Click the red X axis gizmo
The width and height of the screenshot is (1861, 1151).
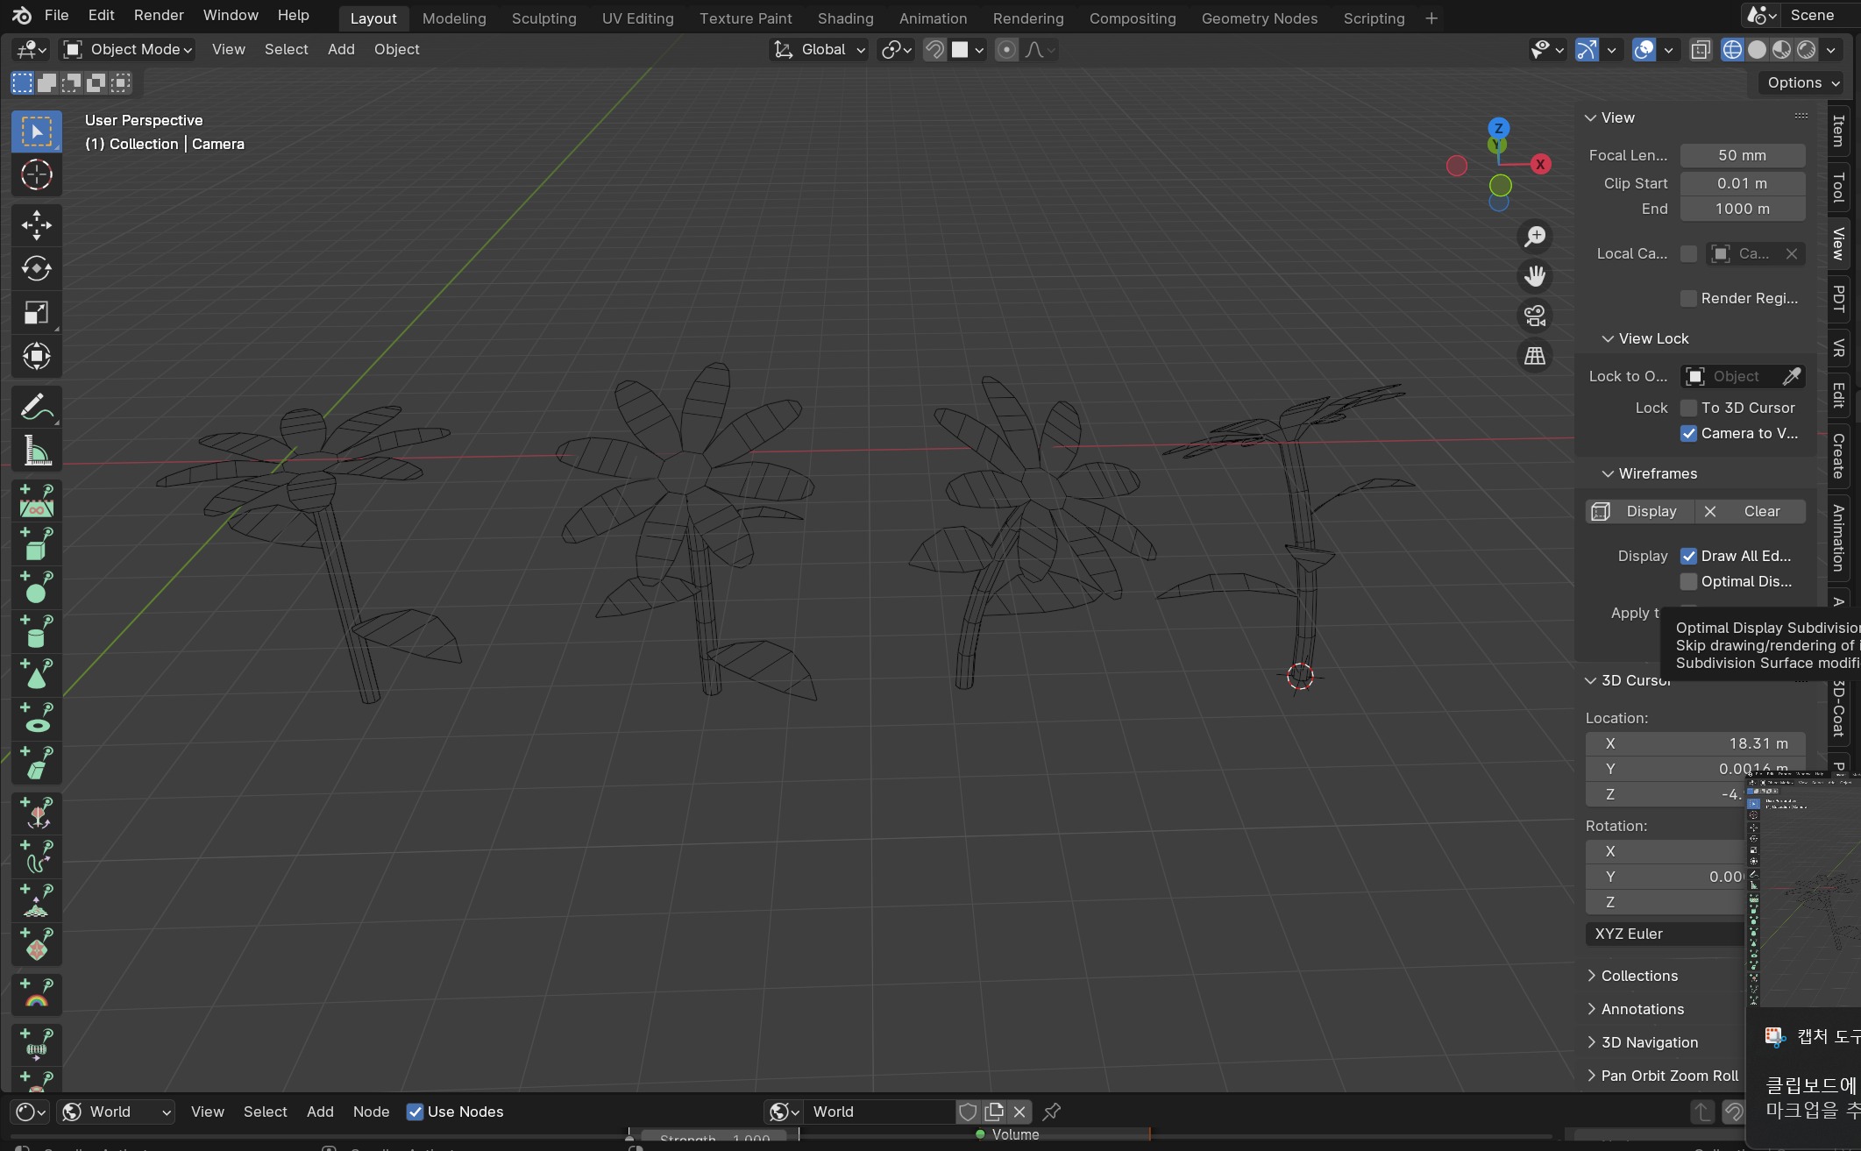[1540, 164]
